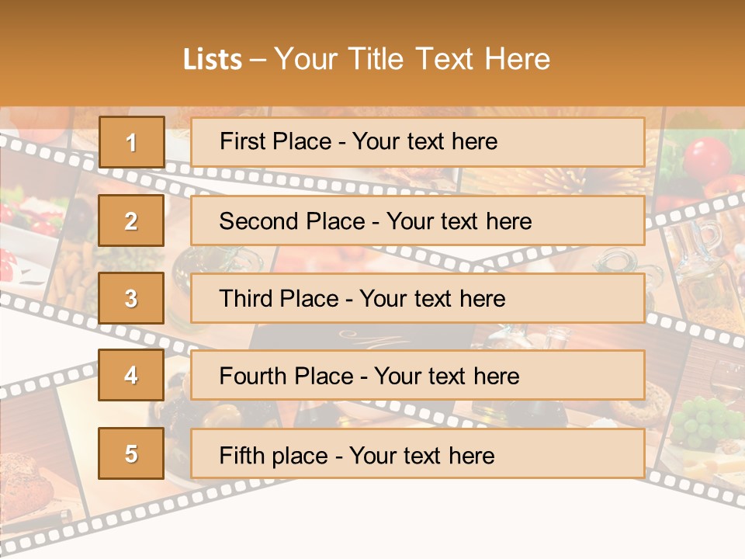Click the word 'Fifth' in the last list item
745x559 pixels.
[x=241, y=454]
